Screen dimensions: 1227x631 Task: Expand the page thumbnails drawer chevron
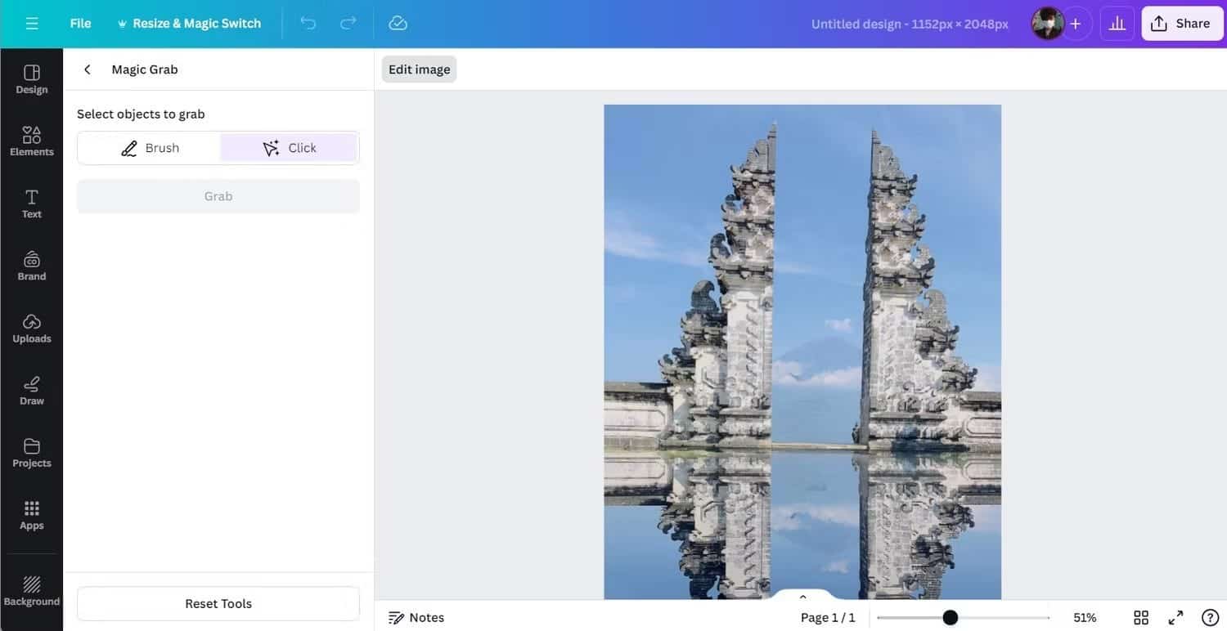(802, 597)
